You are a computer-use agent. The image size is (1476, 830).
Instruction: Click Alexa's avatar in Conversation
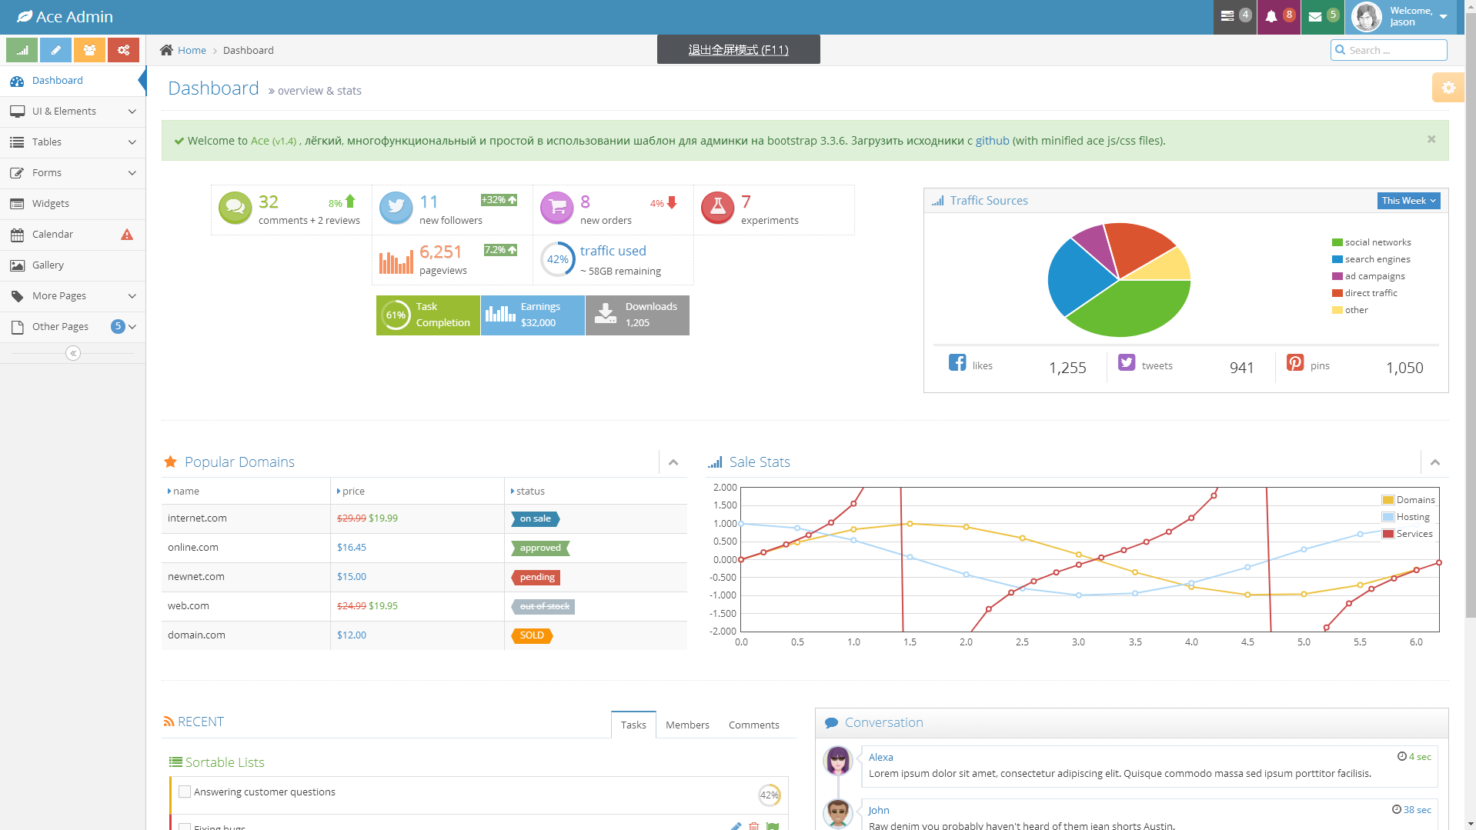837,761
